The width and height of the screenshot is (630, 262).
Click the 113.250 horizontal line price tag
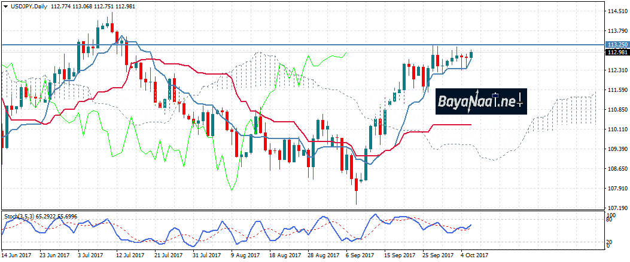[616, 45]
